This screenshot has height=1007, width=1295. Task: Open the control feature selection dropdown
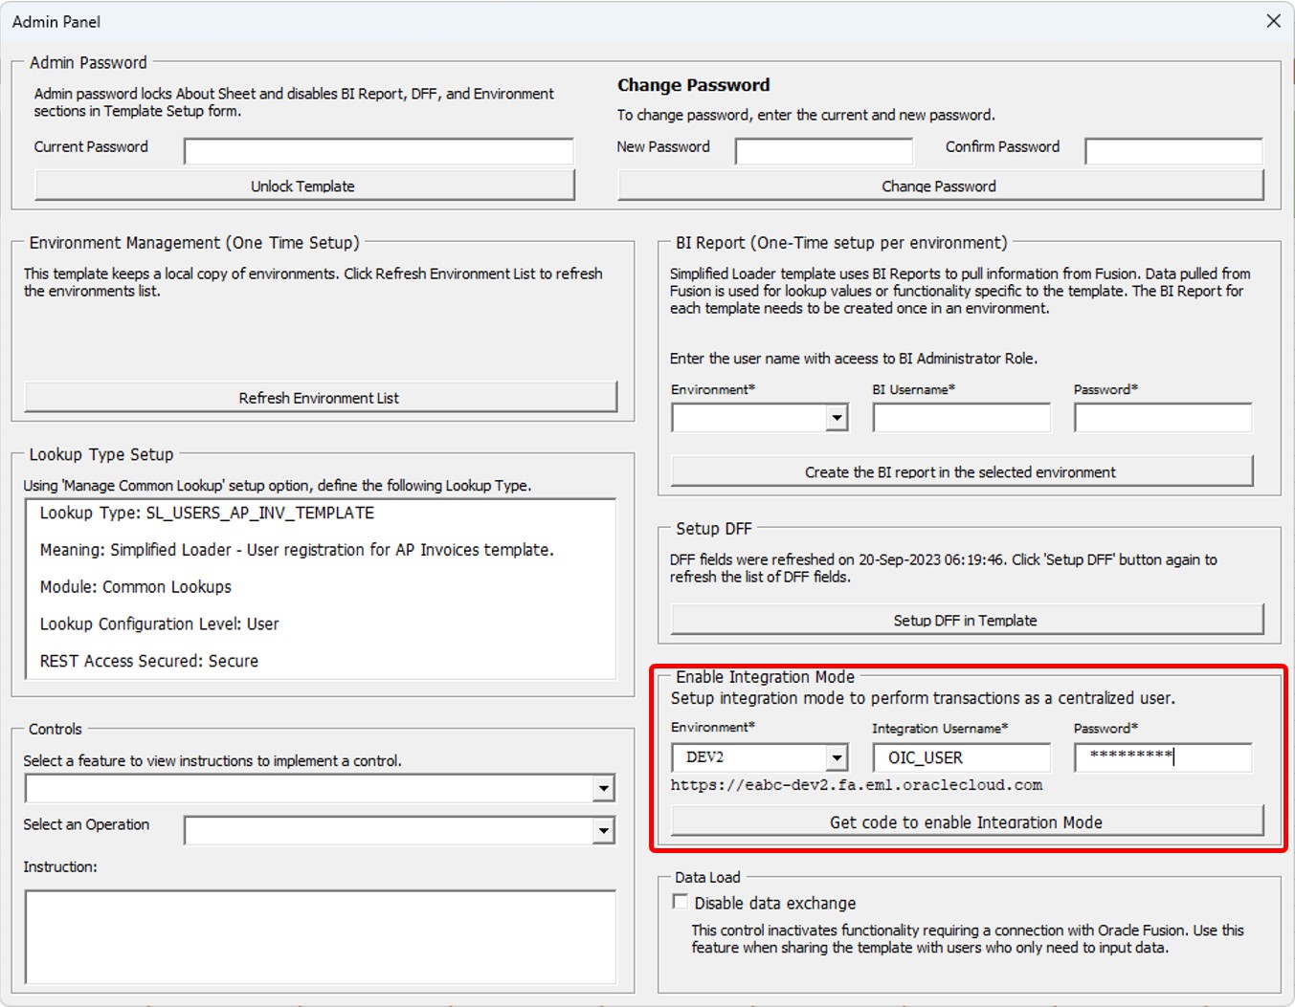pos(605,788)
